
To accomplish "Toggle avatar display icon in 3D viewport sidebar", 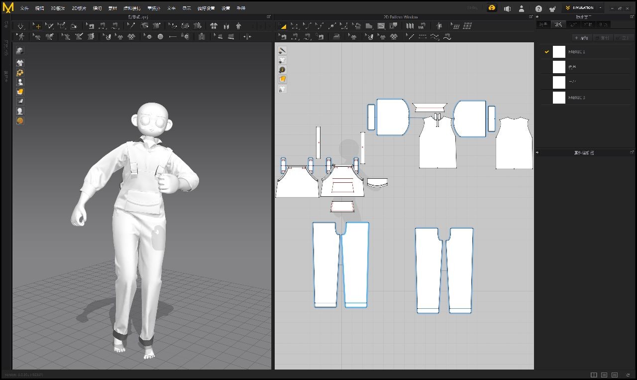I will (20, 82).
